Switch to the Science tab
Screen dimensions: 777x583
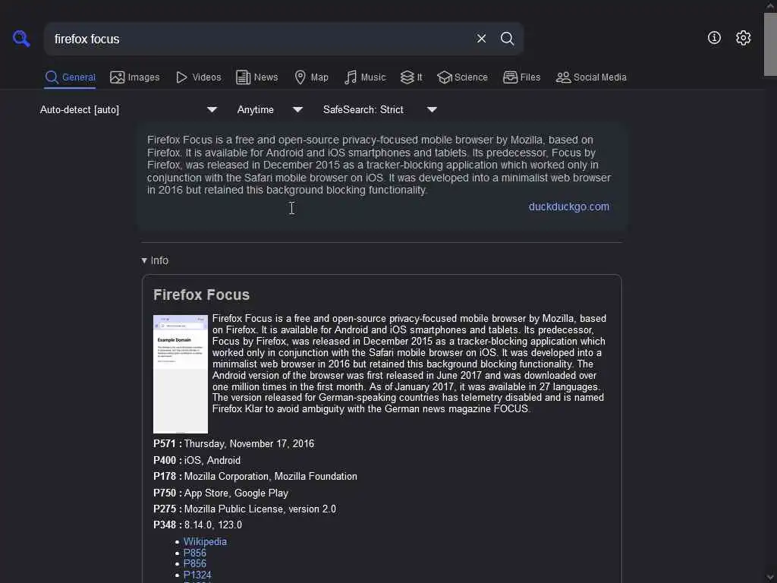462,77
